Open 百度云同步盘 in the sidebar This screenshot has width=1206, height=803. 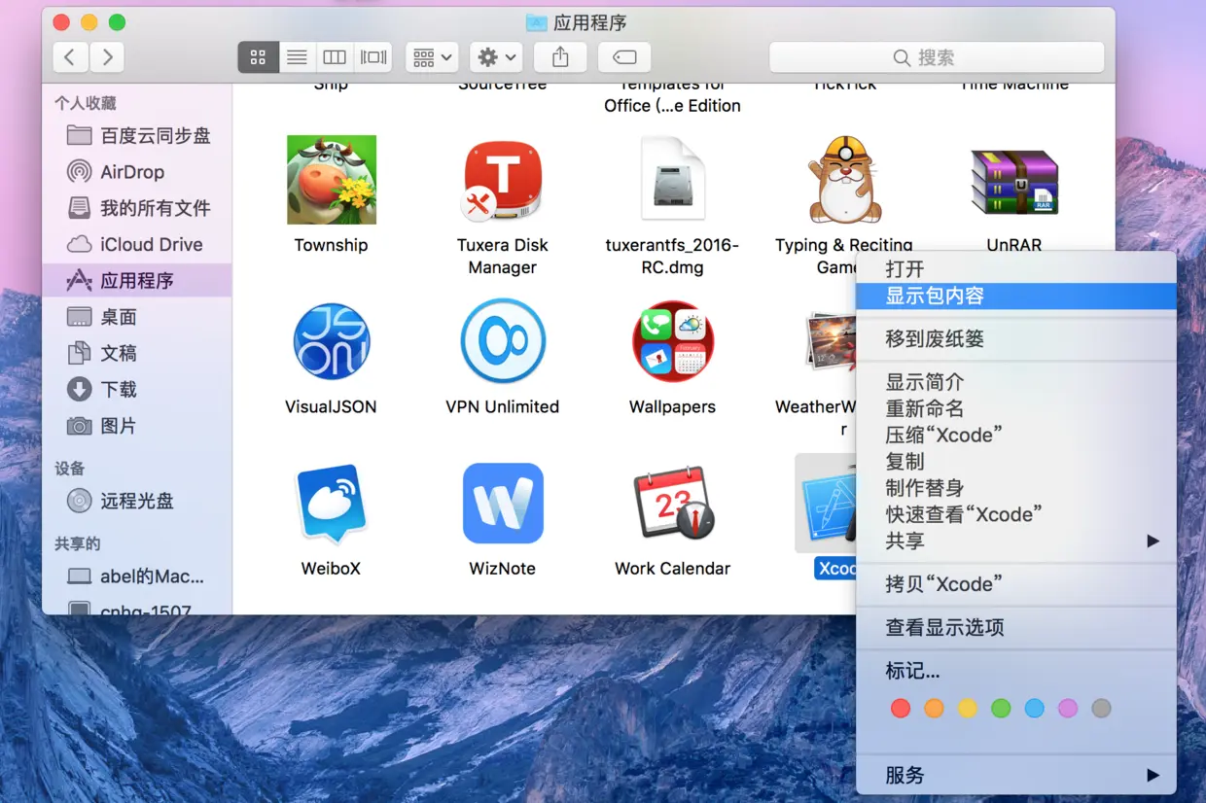pos(137,136)
